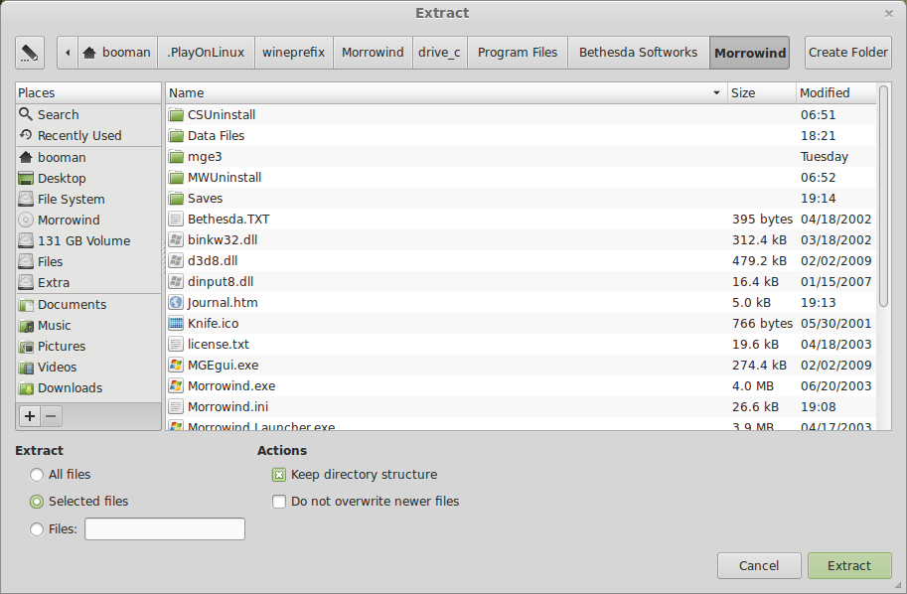This screenshot has height=594, width=907.
Task: Click the Morrowind.exe executable icon
Action: point(176,385)
